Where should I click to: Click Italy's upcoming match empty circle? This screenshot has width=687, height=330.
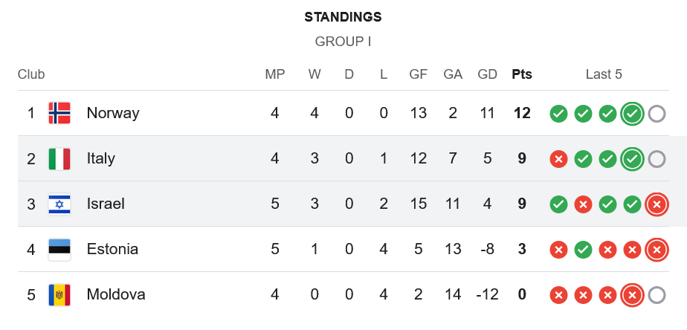(x=657, y=159)
